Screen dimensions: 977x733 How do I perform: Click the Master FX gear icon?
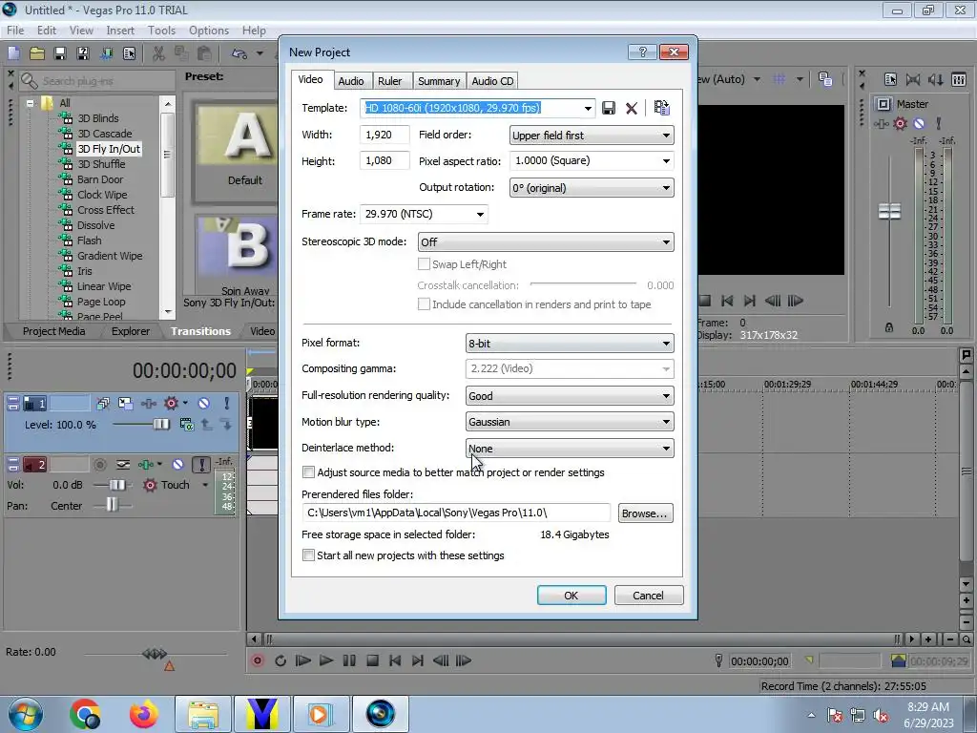coord(900,123)
